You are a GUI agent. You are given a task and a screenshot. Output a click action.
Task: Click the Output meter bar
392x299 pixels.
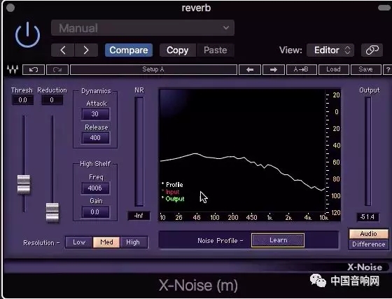click(368, 151)
